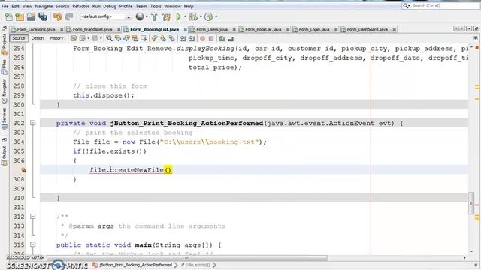Show opened documents list dropdown
The width and height of the screenshot is (481, 270).
pyautogui.click(x=469, y=28)
